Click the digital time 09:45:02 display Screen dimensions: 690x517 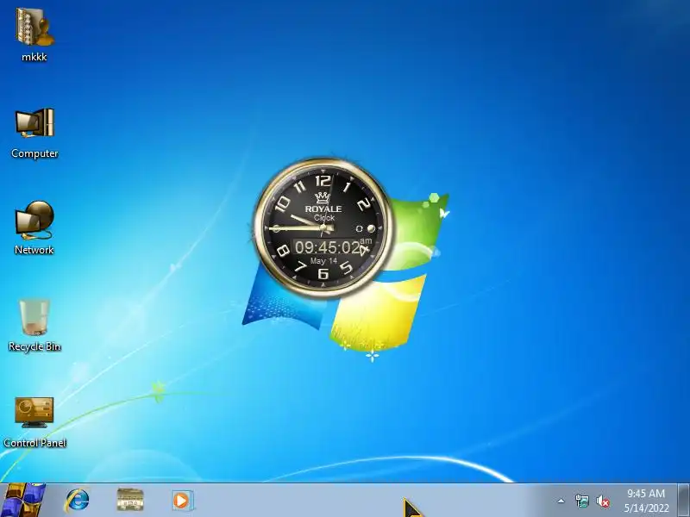(329, 247)
